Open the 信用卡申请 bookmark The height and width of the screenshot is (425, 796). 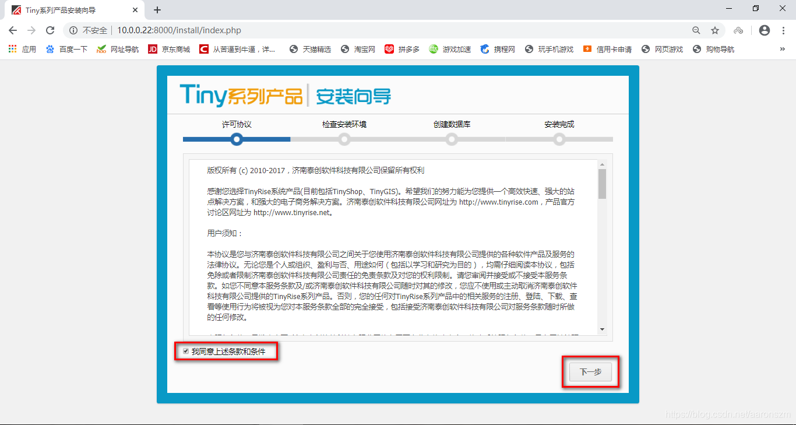(607, 50)
